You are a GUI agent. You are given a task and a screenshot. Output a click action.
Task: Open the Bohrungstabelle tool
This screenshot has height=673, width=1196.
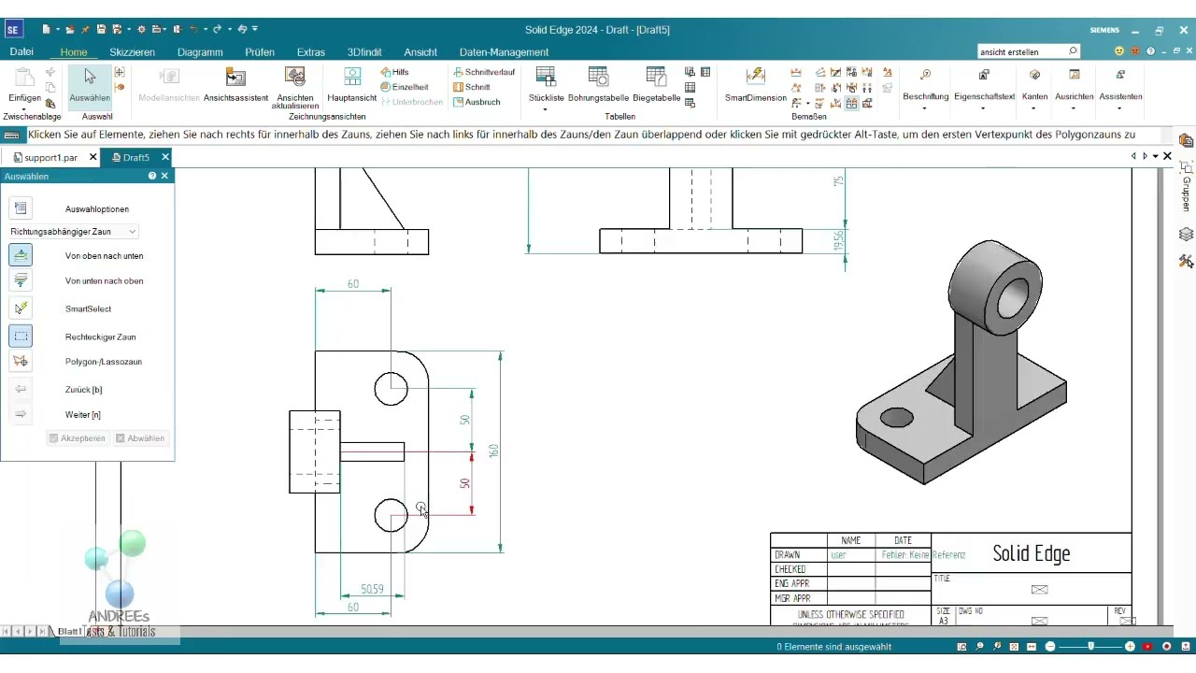pyautogui.click(x=598, y=84)
